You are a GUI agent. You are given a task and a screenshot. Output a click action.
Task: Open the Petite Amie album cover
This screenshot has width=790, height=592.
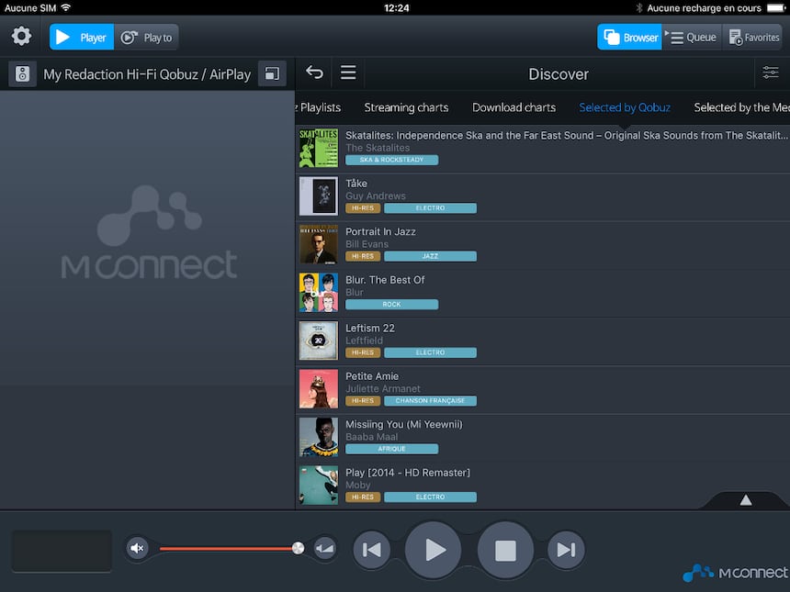tap(319, 388)
